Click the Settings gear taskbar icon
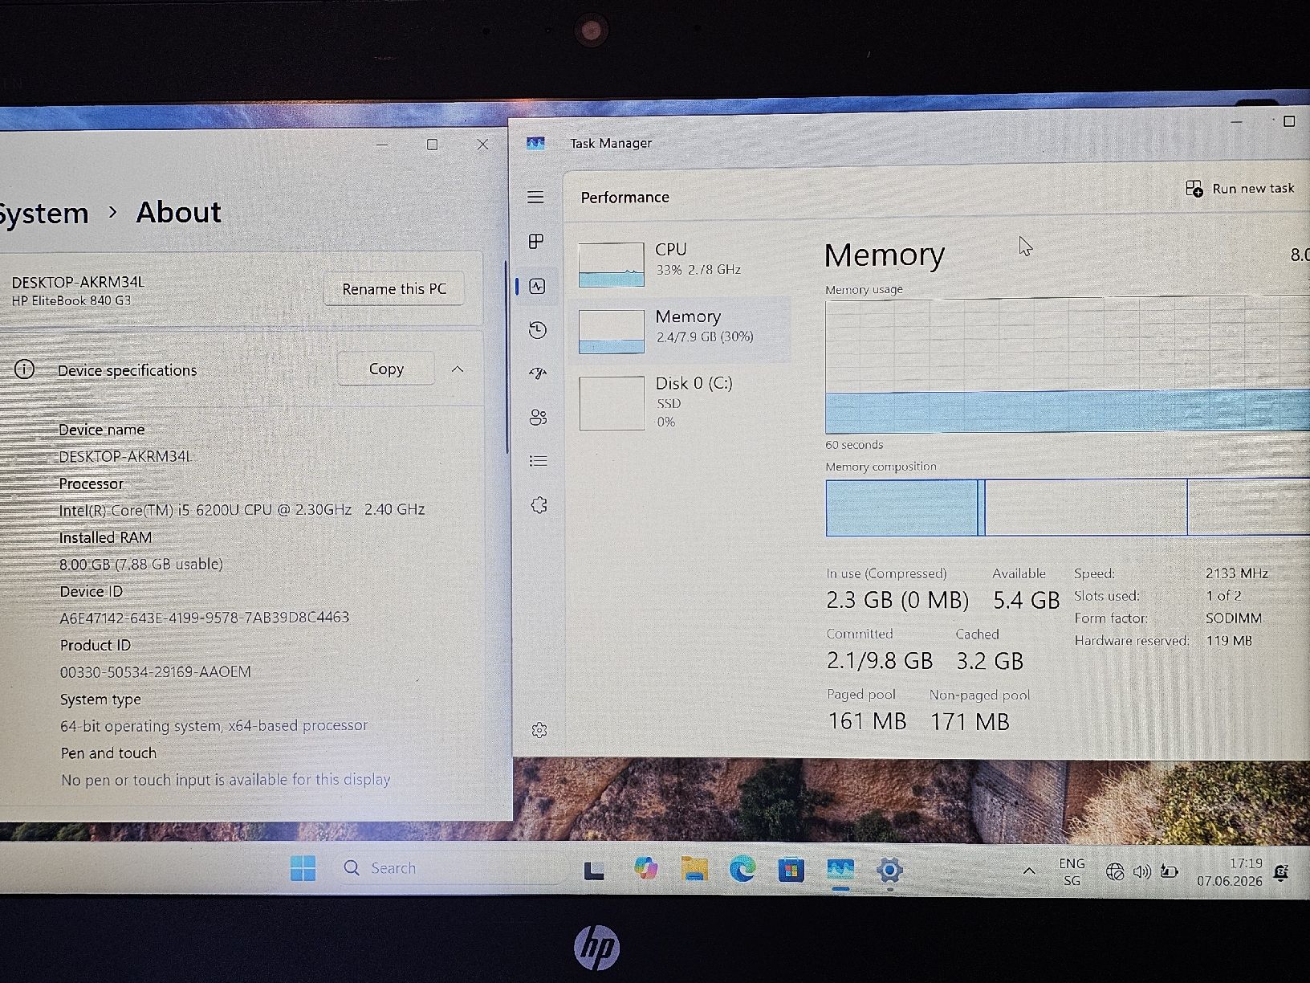1310x983 pixels. 889,870
